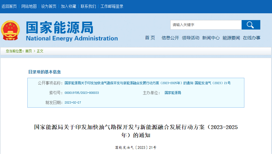Open the 返回首页 top link
The width and height of the screenshot is (272, 154).
click(x=9, y=6)
